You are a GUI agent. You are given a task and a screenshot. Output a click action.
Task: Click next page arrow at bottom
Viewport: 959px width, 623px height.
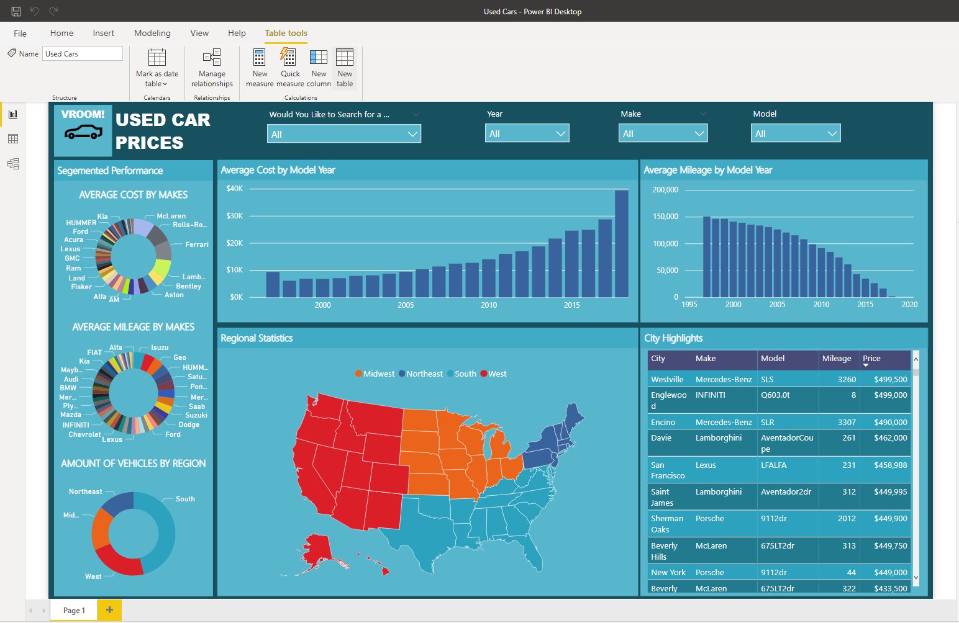(43, 611)
